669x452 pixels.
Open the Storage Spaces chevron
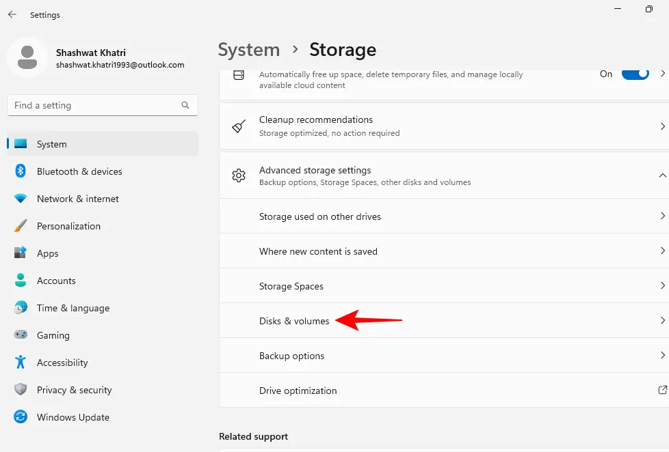[663, 285]
